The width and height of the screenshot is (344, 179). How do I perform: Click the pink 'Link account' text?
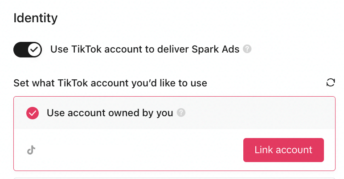pos(283,150)
